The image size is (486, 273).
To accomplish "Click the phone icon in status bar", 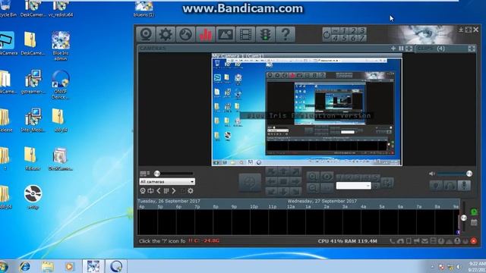I will coord(392,241).
